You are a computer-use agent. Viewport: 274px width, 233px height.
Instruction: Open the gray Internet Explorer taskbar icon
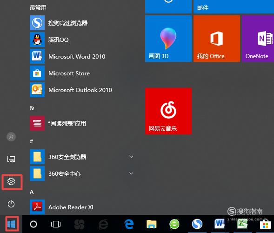click(x=103, y=224)
